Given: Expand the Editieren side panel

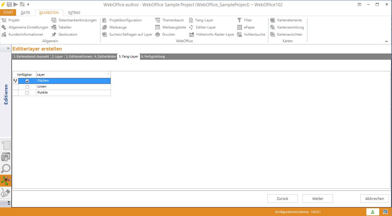Looking at the screenshot, I should coord(8,48).
